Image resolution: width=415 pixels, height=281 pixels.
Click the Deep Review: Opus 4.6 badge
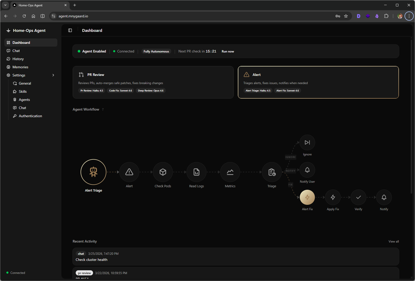click(x=151, y=90)
